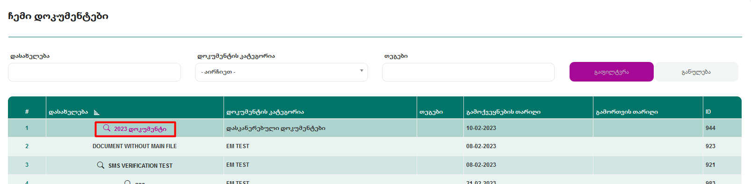This screenshot has width=751, height=184.
Task: Focus the დასახელება name input field
Action: point(94,72)
